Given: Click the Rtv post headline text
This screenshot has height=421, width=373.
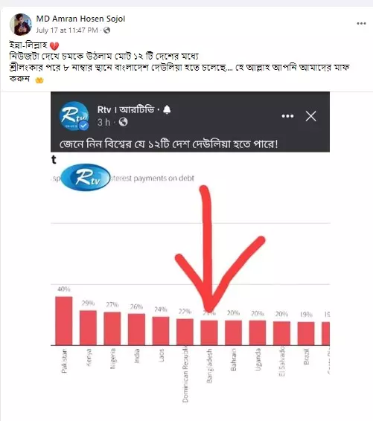Looking at the screenshot, I should point(168,144).
